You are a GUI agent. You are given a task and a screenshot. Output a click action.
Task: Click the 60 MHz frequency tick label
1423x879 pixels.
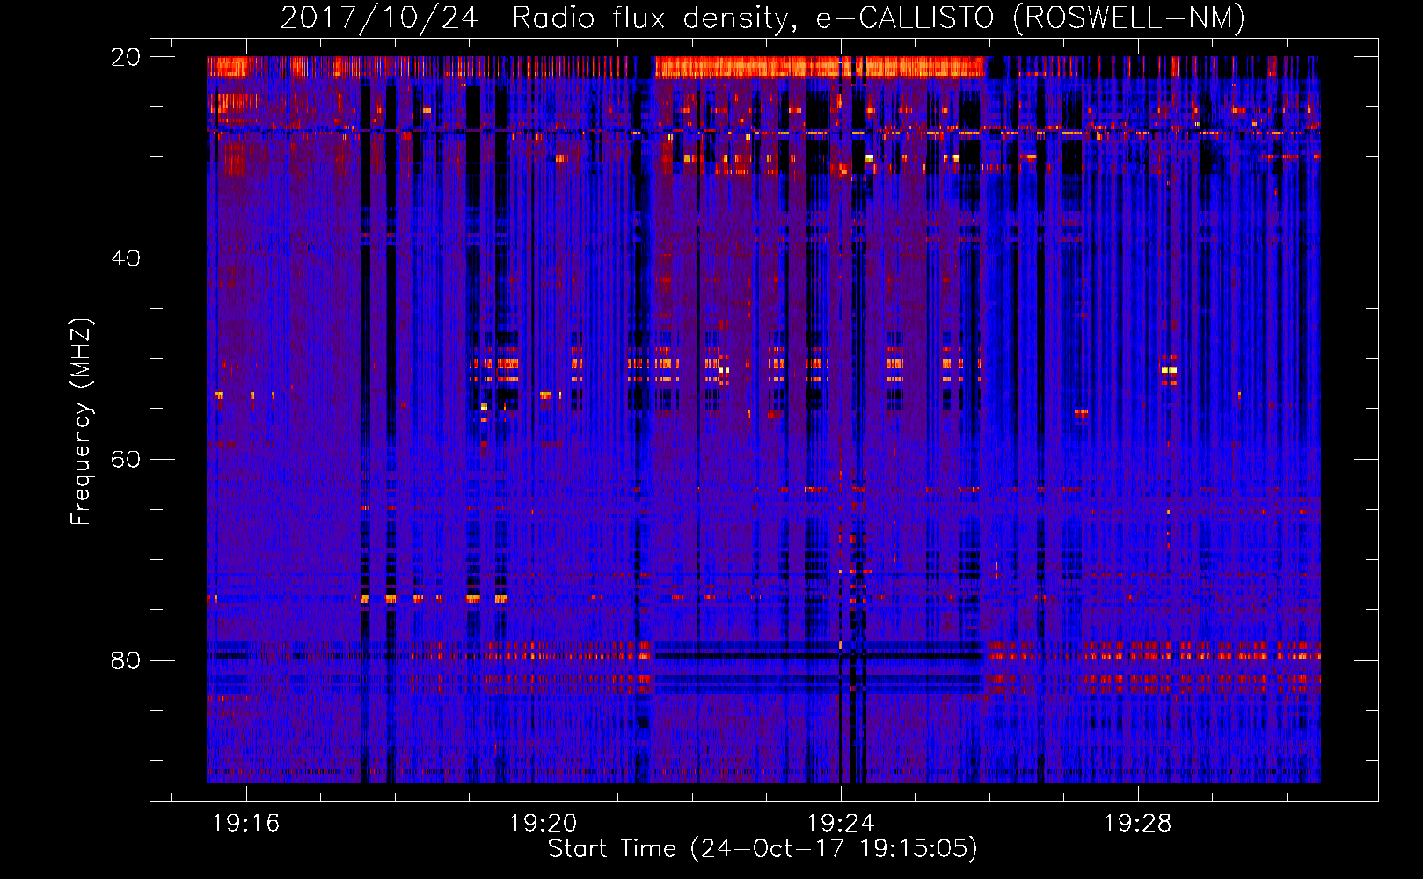tap(126, 460)
